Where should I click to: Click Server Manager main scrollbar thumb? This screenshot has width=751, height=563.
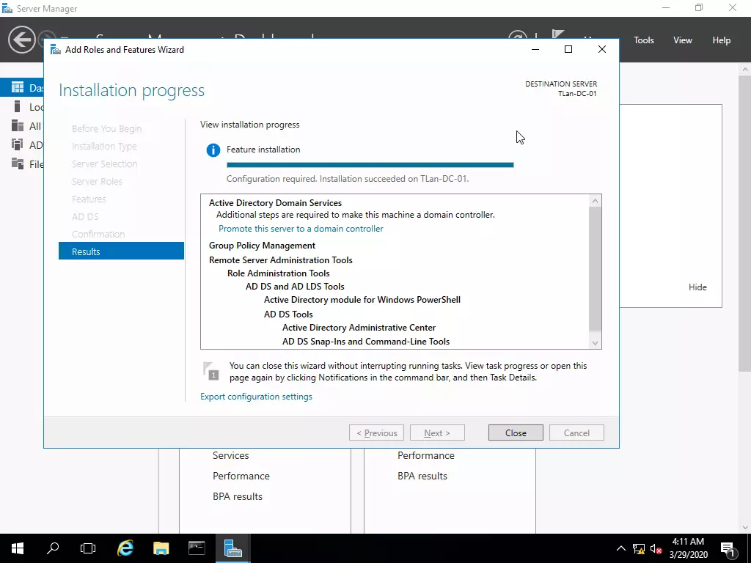pos(745,223)
